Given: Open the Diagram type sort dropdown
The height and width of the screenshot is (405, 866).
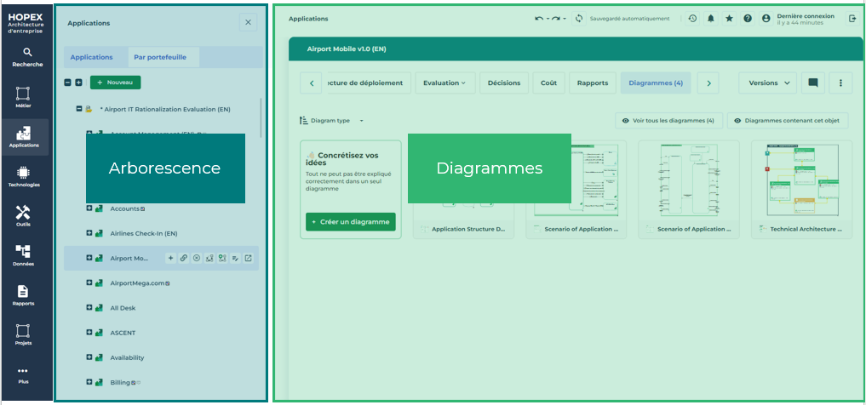Looking at the screenshot, I should pos(331,121).
